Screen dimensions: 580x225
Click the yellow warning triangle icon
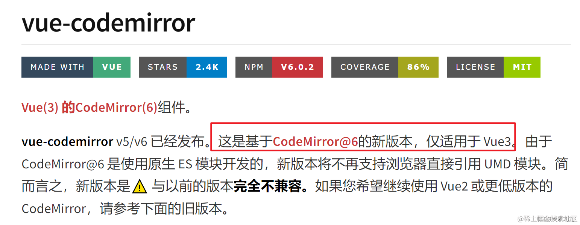click(x=140, y=186)
